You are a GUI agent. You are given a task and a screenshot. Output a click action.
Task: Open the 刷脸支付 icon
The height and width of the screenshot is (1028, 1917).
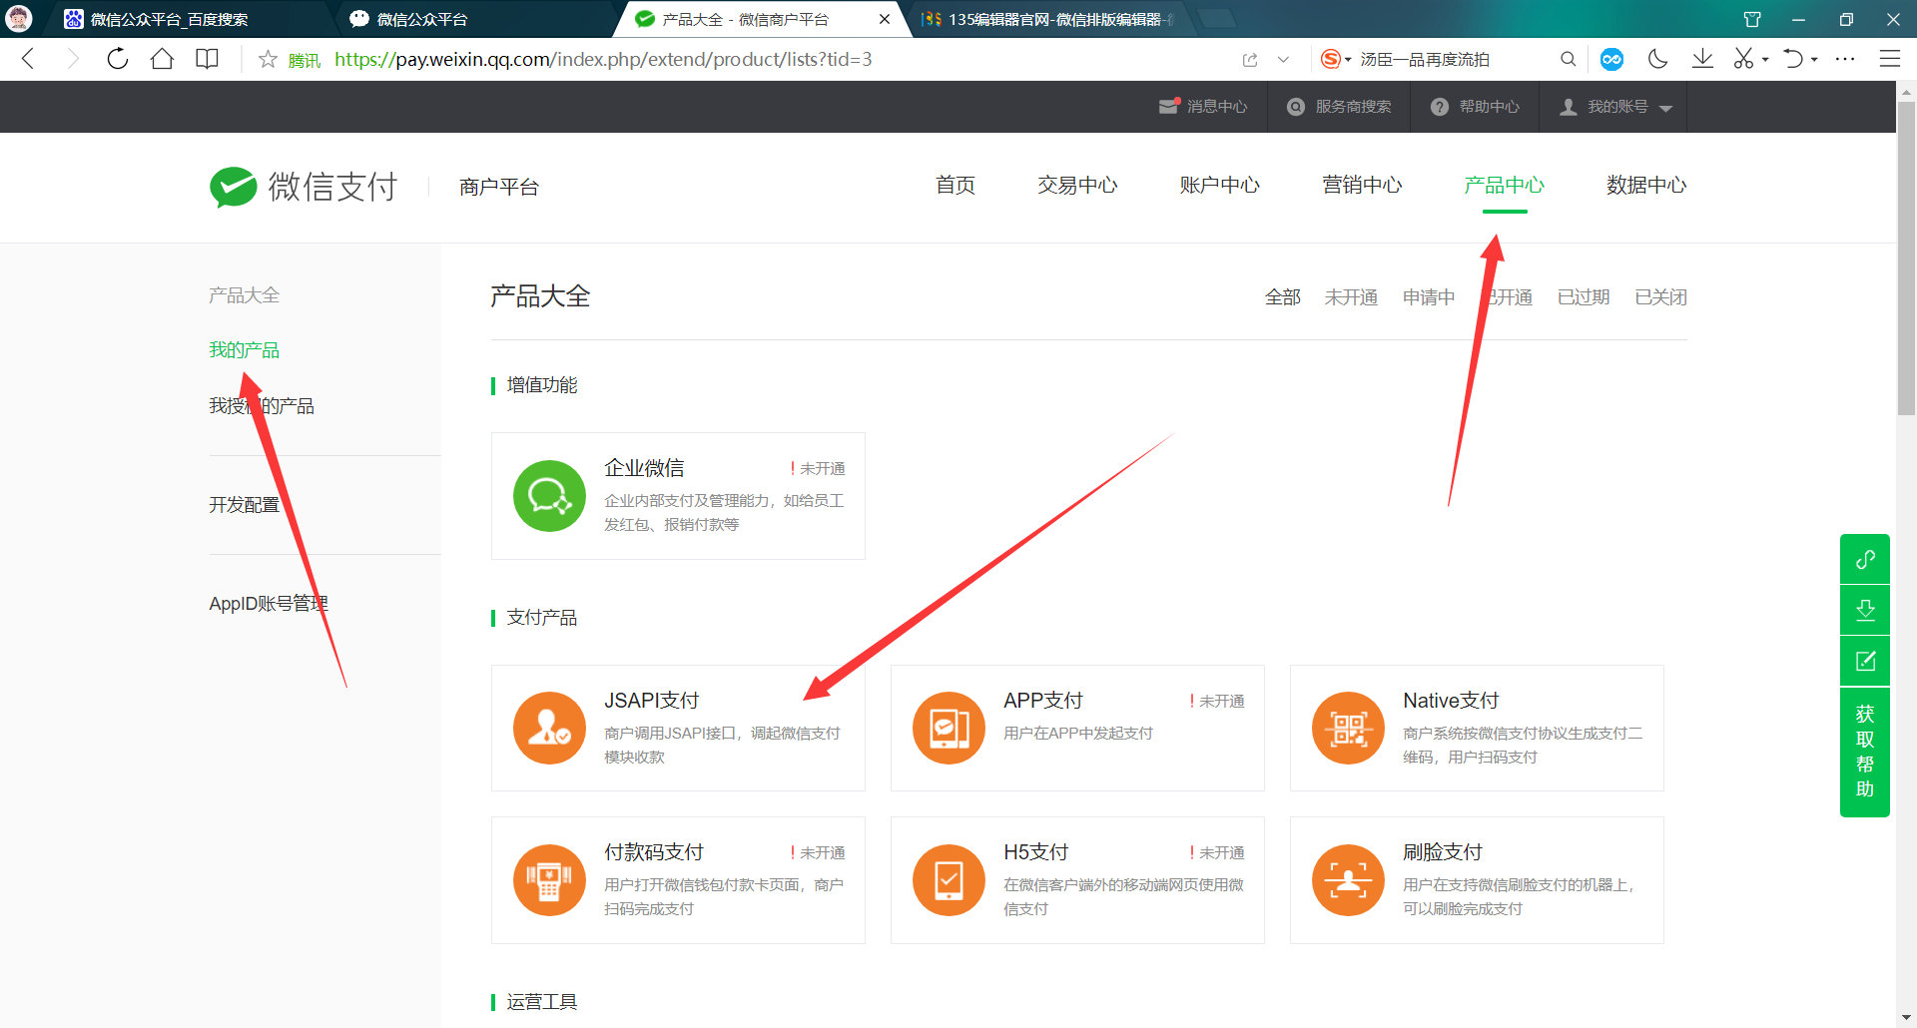point(1348,880)
